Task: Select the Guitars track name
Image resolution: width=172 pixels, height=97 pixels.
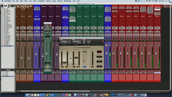Action: point(37,73)
